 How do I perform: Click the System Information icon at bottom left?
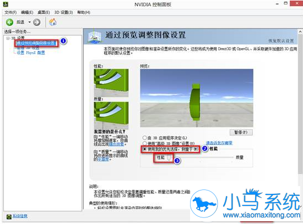pyautogui.click(x=9, y=216)
